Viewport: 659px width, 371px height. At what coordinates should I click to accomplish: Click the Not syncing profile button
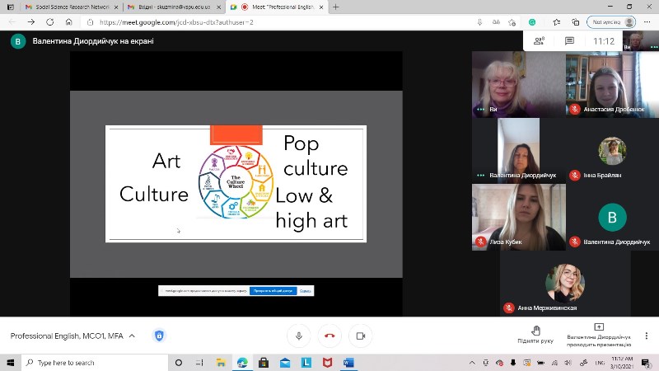pos(611,22)
